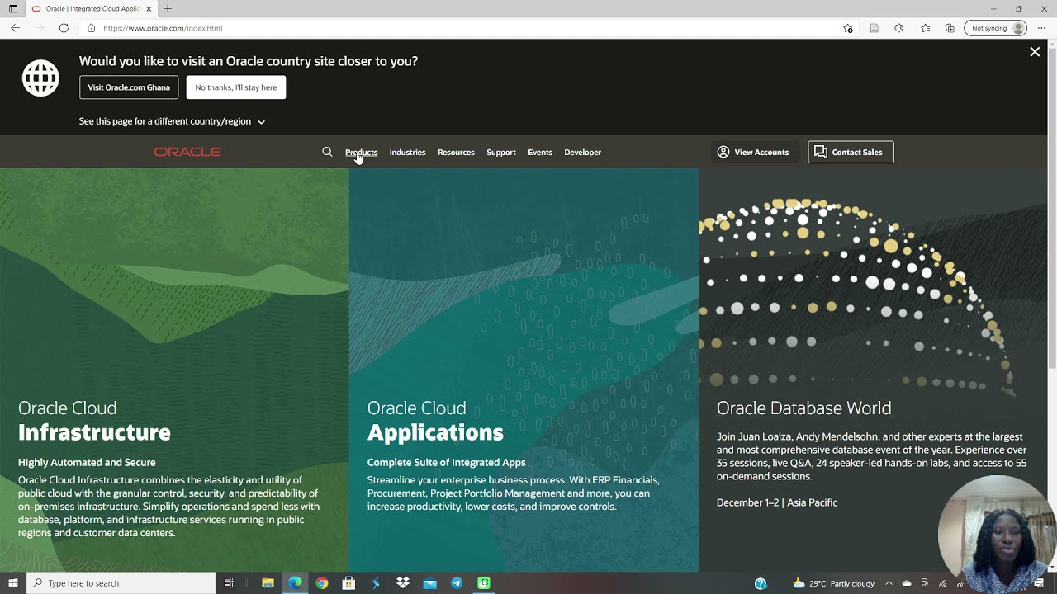Screen dimensions: 1057x594
Task: Open the Industries menu
Action: (x=407, y=152)
